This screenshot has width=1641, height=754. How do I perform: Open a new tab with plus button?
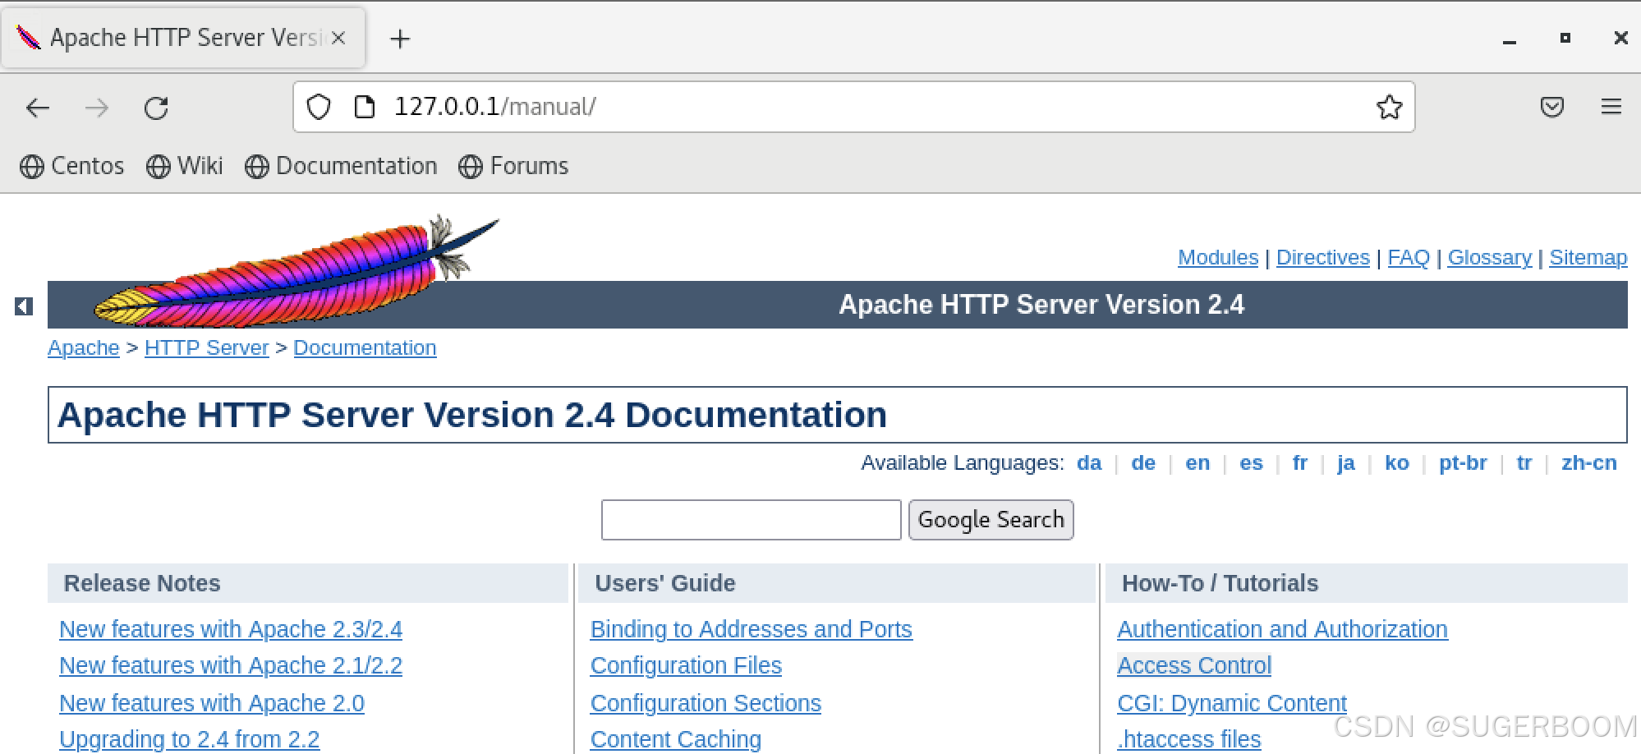pos(400,39)
